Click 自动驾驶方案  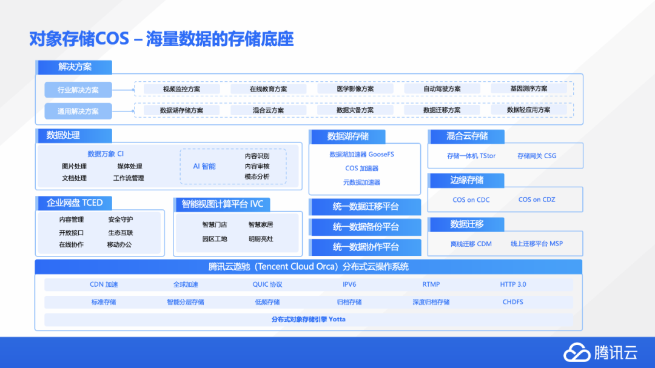click(442, 89)
